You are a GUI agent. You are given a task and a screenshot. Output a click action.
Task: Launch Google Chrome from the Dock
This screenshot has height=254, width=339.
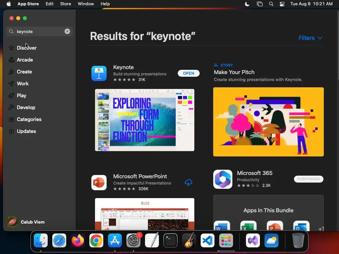click(96, 240)
